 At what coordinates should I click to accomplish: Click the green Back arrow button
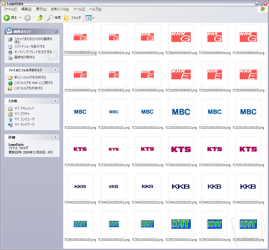coord(7,18)
